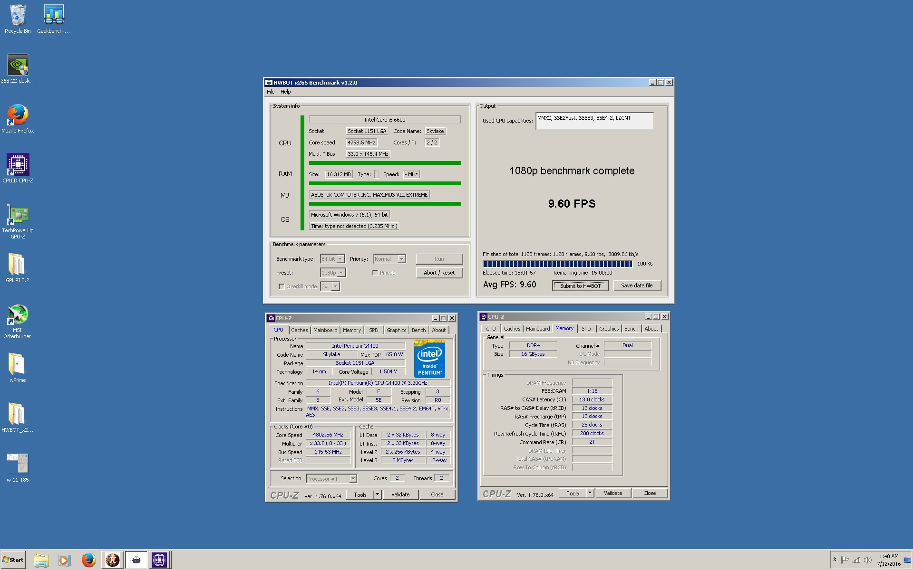Click the HWBOT x265 title bar icon

[x=269, y=83]
